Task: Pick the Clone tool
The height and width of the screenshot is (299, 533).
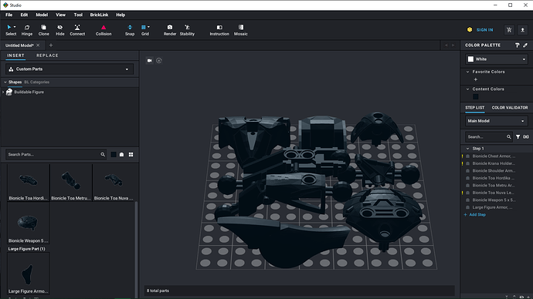Action: tap(43, 30)
